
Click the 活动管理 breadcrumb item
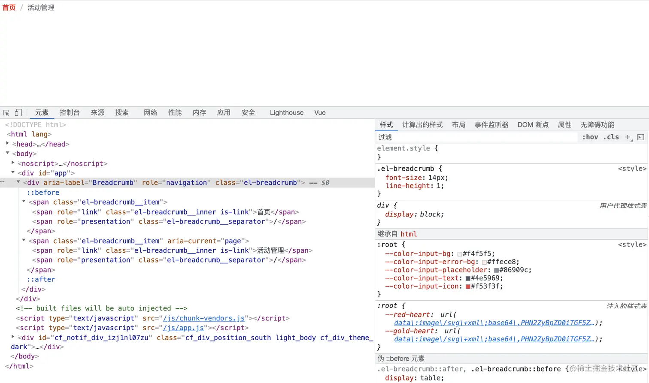coord(41,8)
